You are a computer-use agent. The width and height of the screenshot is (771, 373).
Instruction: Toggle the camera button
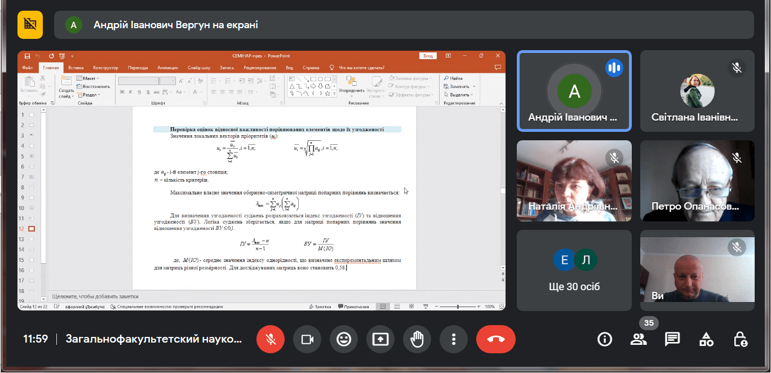pos(307,339)
